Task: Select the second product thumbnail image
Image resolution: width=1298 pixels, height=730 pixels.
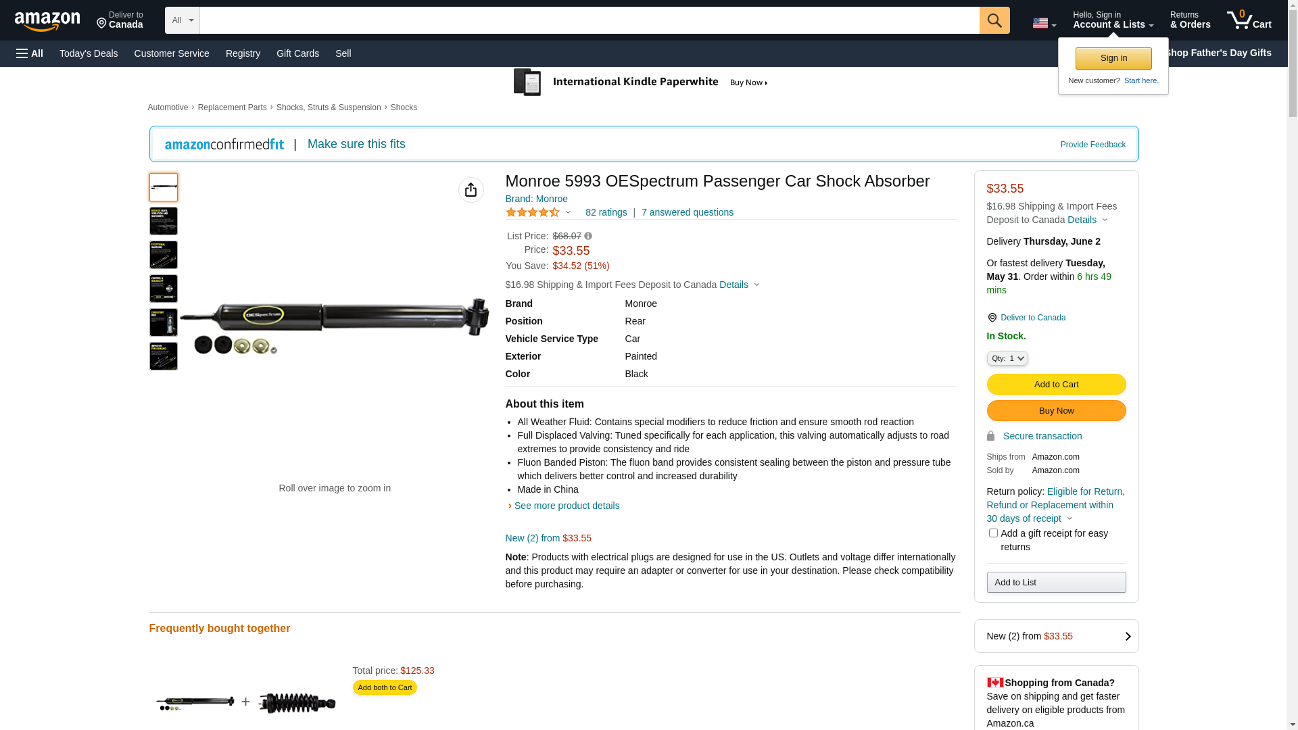Action: click(x=164, y=221)
